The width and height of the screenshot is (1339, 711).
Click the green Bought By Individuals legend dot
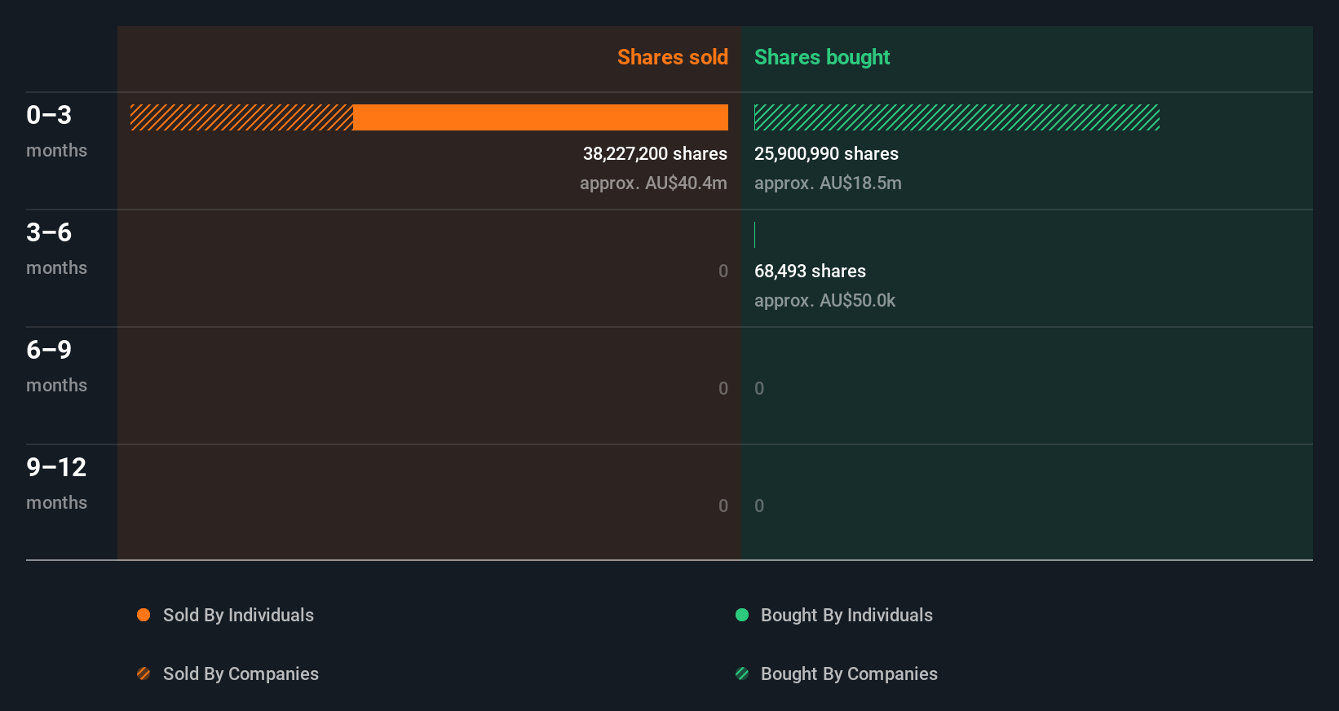pyautogui.click(x=742, y=615)
